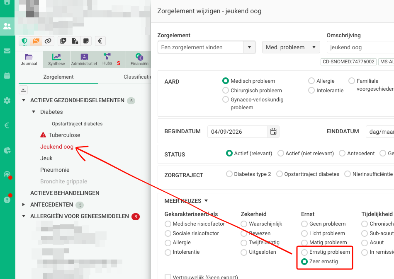Viewport: 394px width, 279px height.
Task: Switch to the Synthese tab
Action: tap(56, 60)
